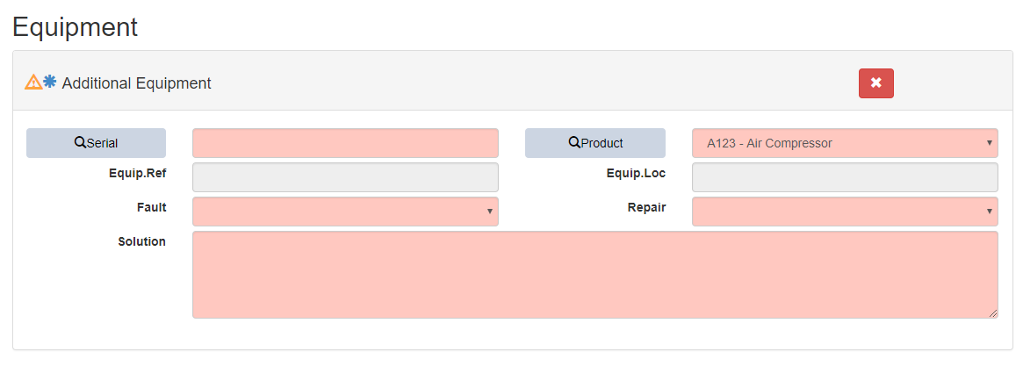1023x366 pixels.
Task: Click the Equip.Loc text field
Action: coord(845,177)
